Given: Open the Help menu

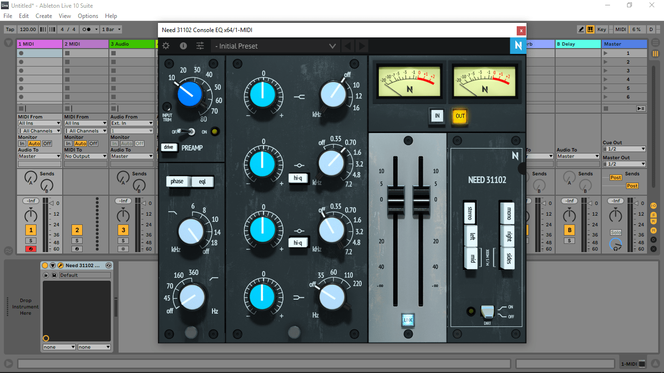Looking at the screenshot, I should (x=111, y=16).
